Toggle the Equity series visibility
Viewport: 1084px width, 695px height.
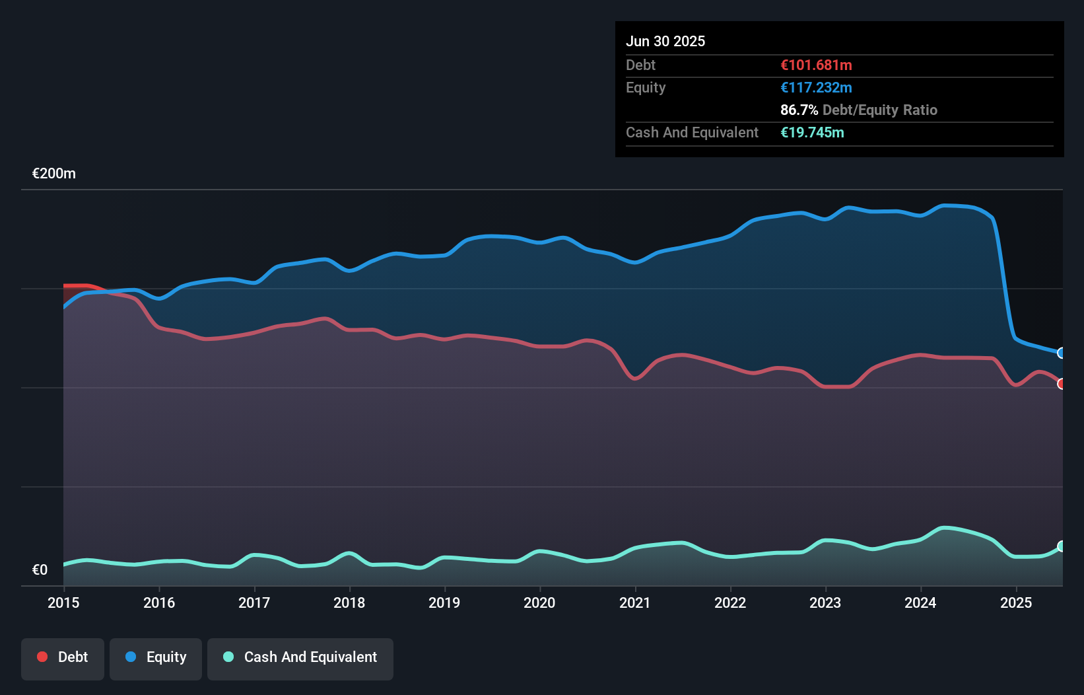tap(156, 657)
